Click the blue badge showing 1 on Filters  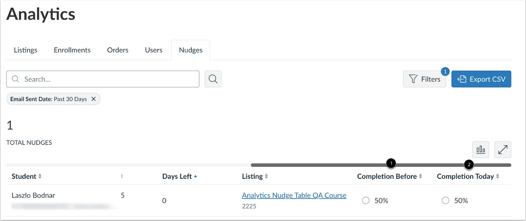445,71
